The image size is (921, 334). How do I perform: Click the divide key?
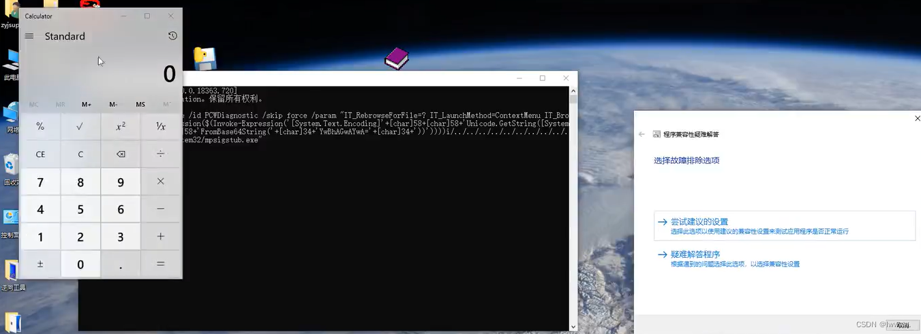pos(161,154)
